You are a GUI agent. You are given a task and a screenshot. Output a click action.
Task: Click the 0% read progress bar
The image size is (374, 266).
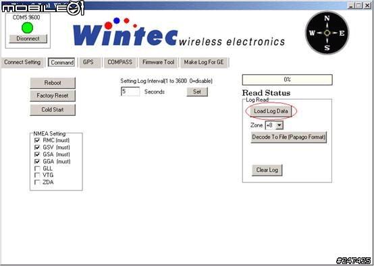287,79
